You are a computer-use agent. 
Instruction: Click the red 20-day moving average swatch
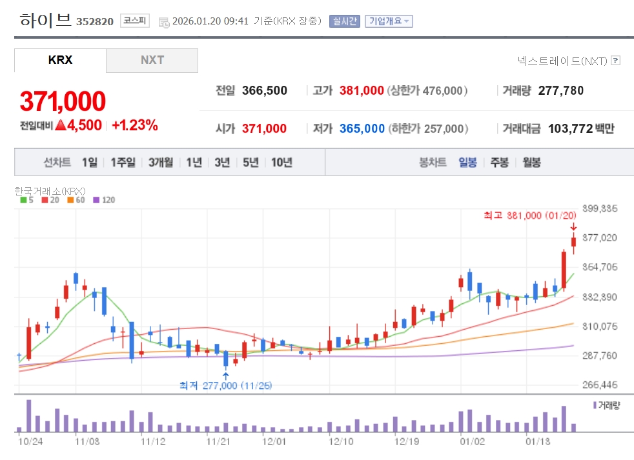(45, 200)
